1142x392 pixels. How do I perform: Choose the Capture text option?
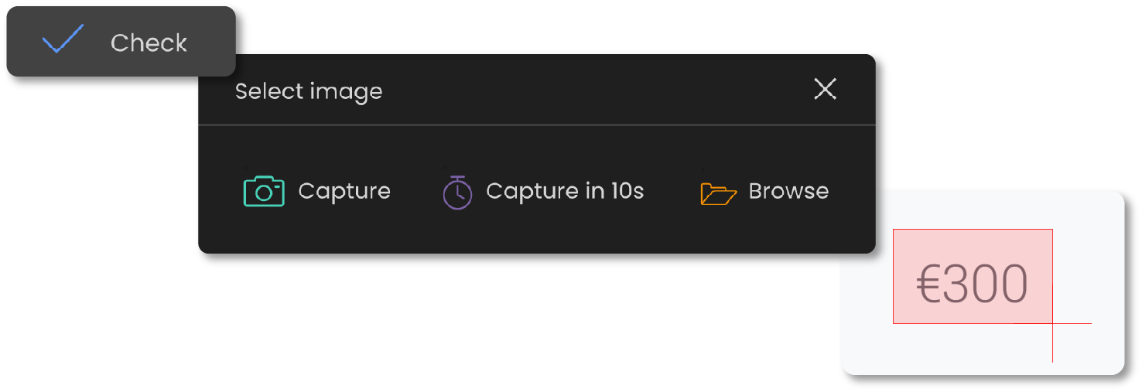[x=344, y=191]
